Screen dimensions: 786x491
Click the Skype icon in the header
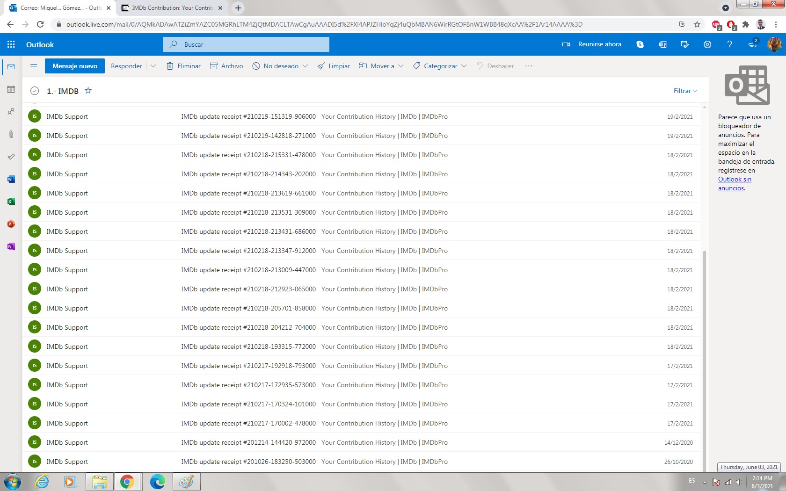coord(640,44)
